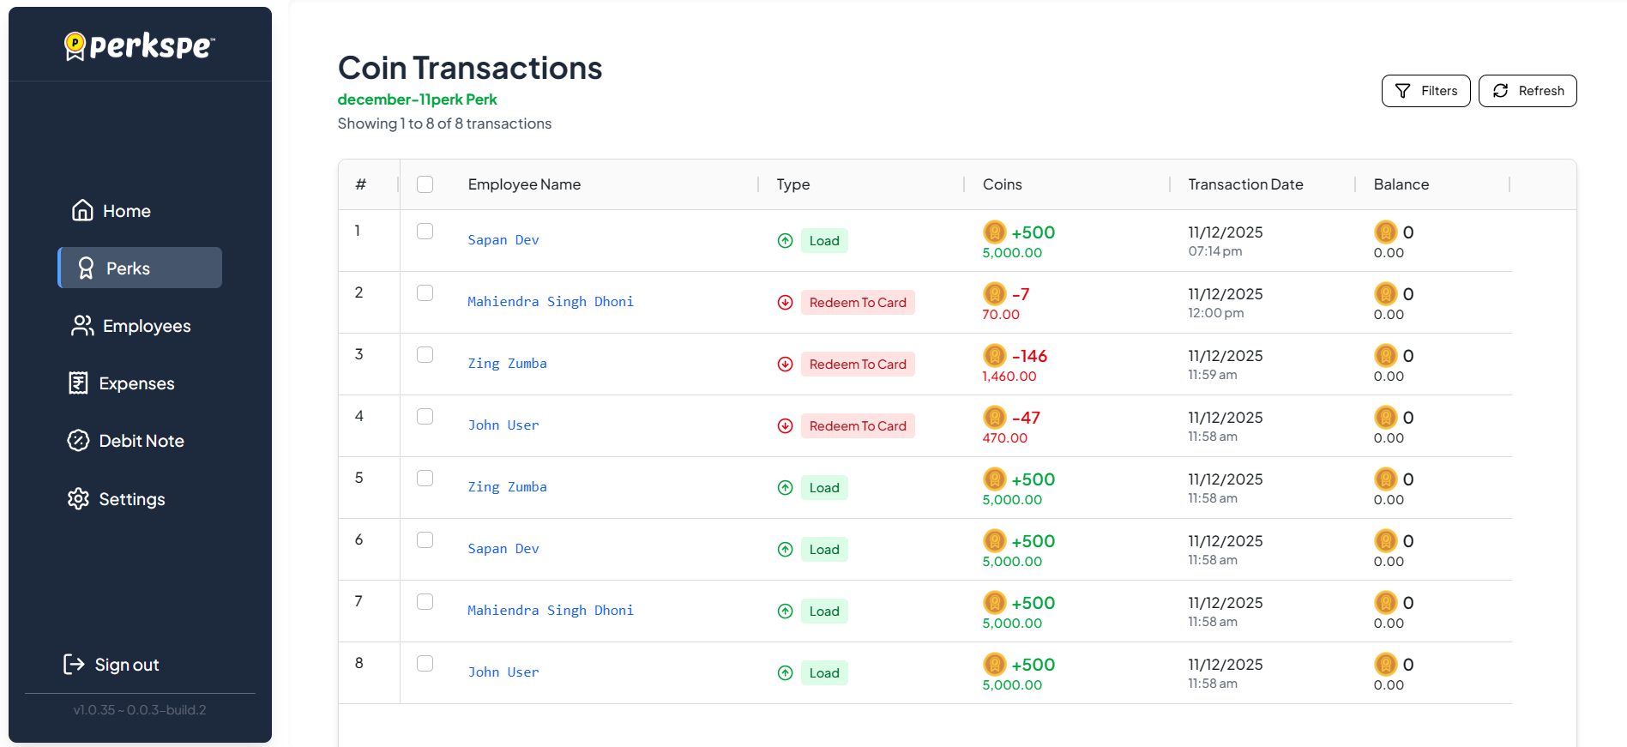Click the Settings gear icon

[x=78, y=499]
